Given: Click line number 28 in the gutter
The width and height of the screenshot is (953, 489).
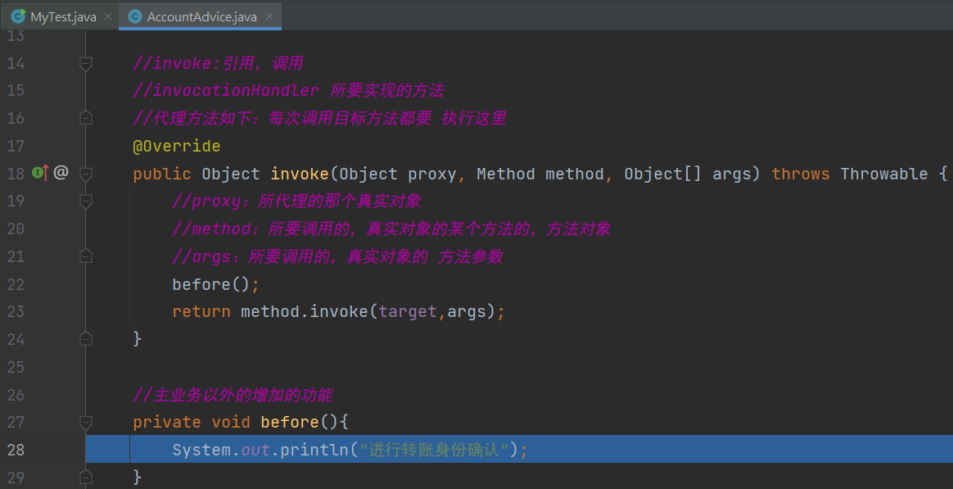Looking at the screenshot, I should click(16, 449).
